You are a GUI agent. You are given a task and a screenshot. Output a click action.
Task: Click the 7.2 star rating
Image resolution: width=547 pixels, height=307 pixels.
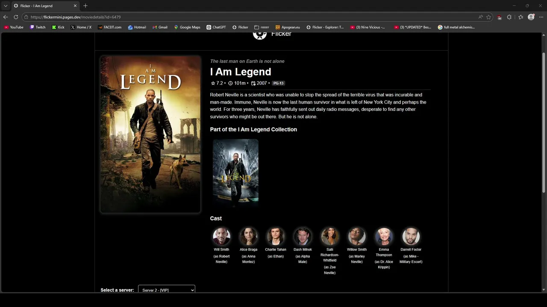(217, 83)
